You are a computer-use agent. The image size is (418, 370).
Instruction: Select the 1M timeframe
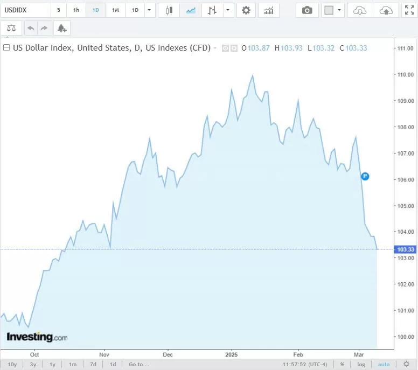coord(115,10)
